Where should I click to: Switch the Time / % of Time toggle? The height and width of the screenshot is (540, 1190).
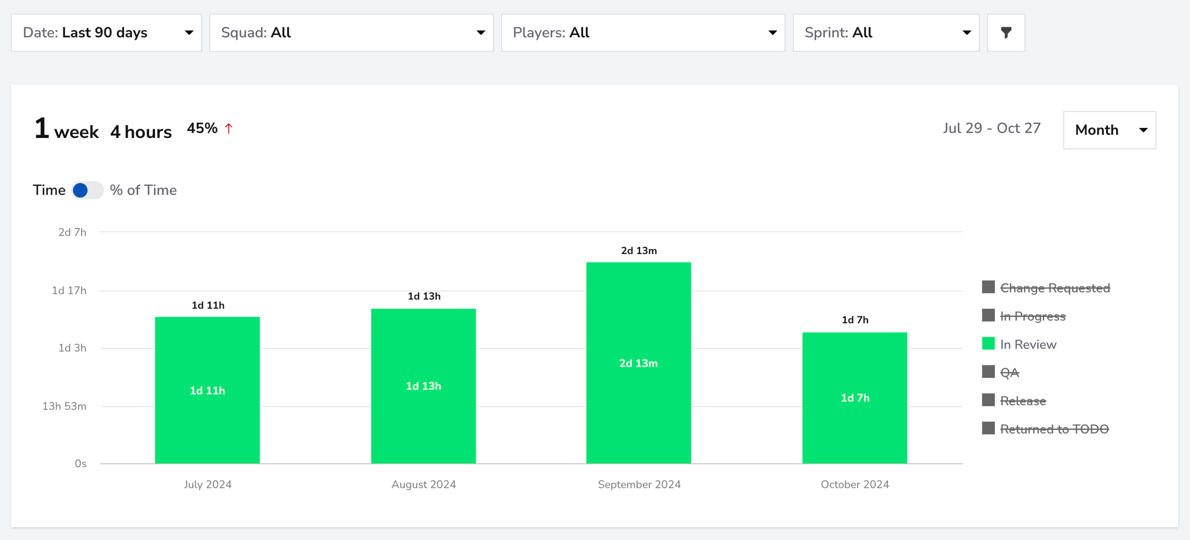(x=87, y=190)
